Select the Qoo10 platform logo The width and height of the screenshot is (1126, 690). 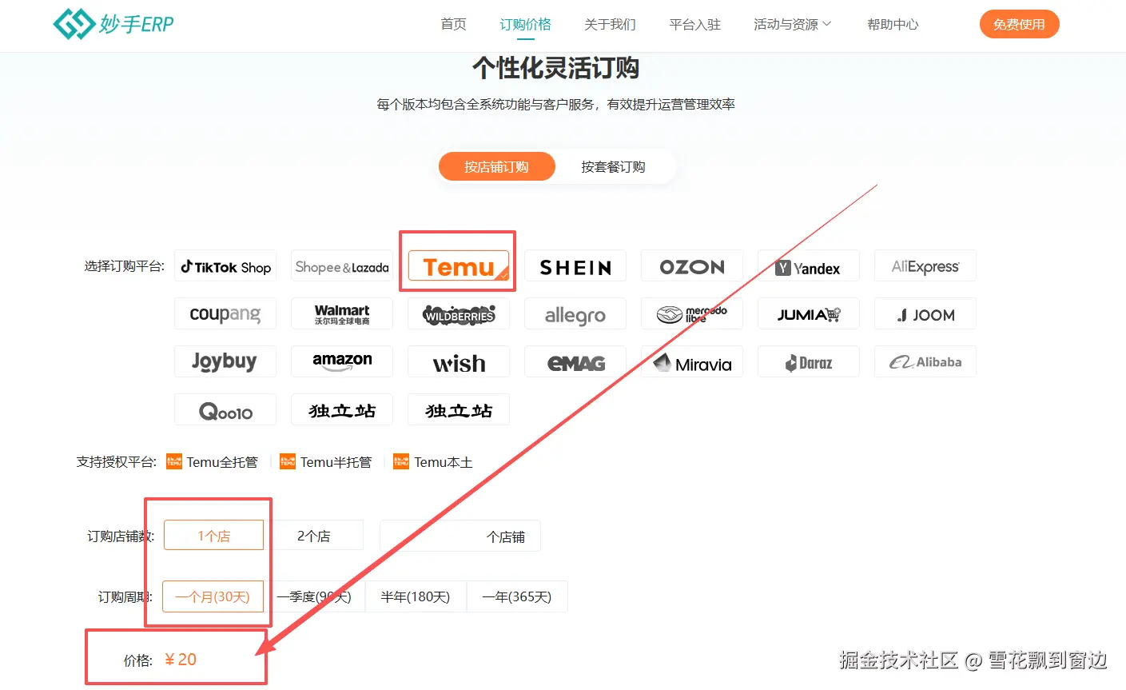click(x=225, y=410)
